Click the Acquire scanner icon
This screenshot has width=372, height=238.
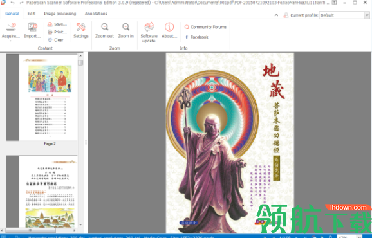tap(11, 27)
